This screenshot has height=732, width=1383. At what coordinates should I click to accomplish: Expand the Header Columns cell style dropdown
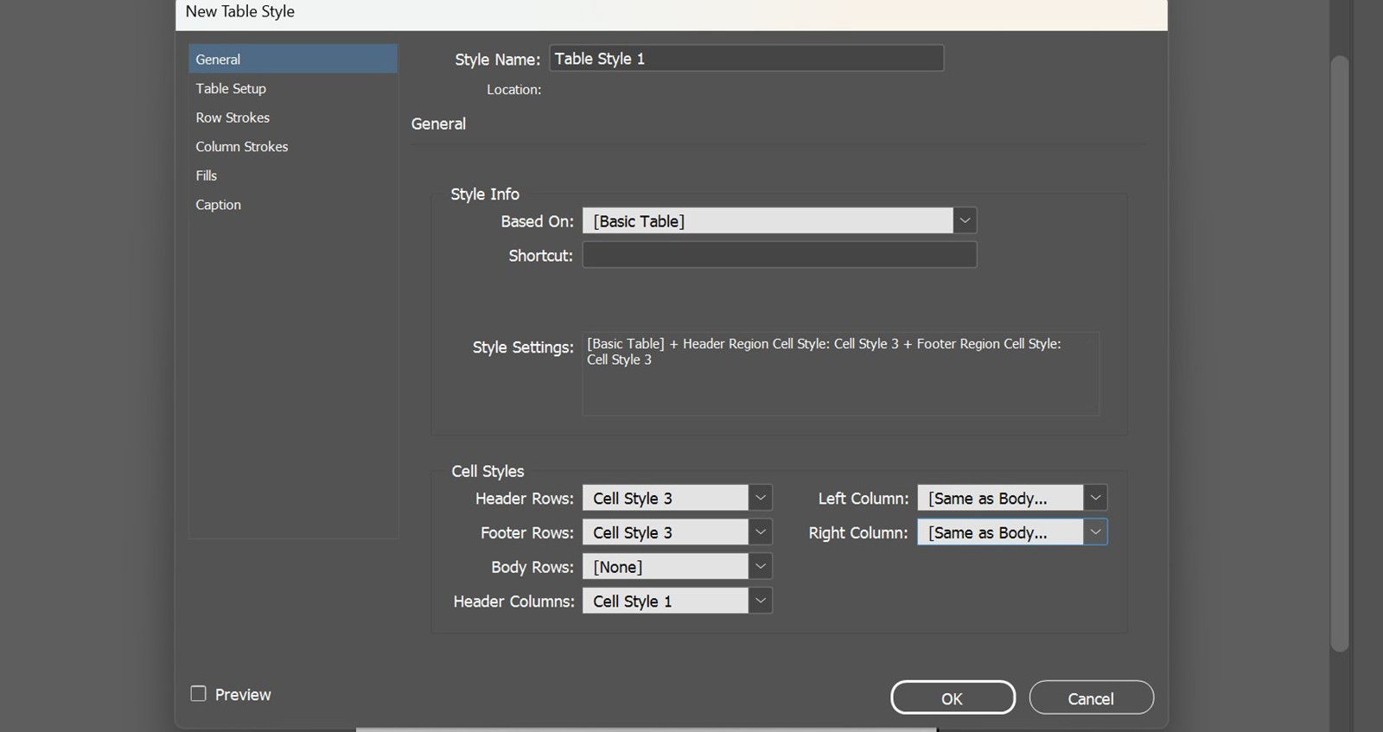(760, 601)
